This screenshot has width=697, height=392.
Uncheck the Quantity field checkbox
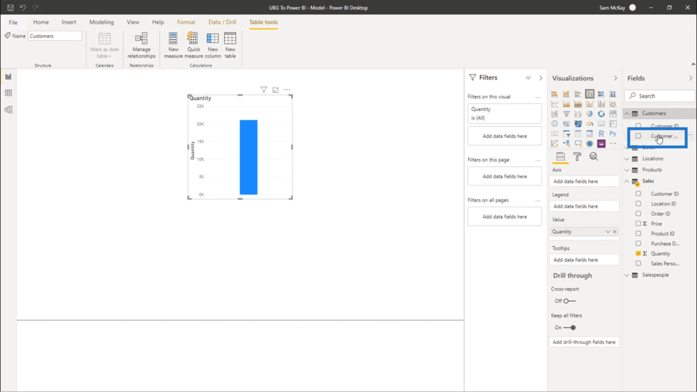(x=638, y=253)
